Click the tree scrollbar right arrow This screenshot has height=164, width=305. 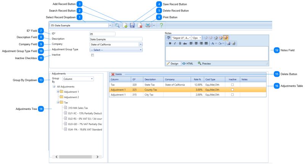point(98,157)
